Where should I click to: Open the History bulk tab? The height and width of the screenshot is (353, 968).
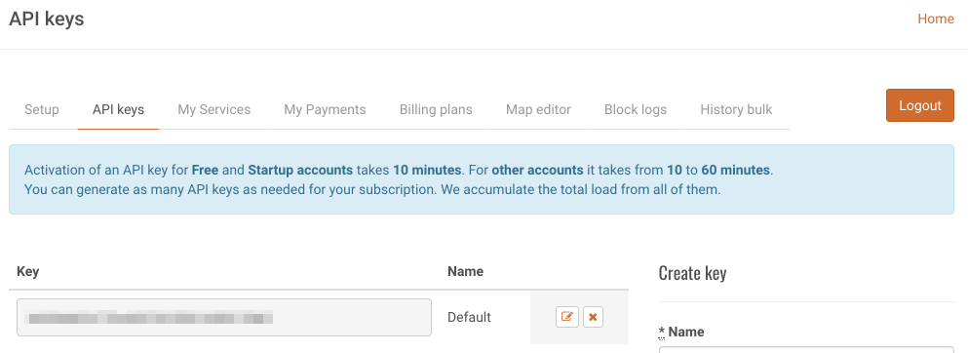(x=736, y=110)
